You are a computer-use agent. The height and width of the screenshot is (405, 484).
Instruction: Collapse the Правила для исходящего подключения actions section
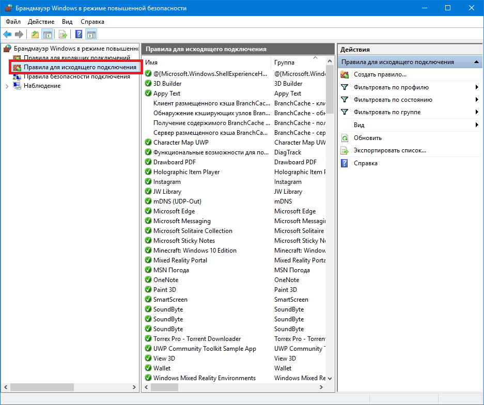(x=476, y=62)
